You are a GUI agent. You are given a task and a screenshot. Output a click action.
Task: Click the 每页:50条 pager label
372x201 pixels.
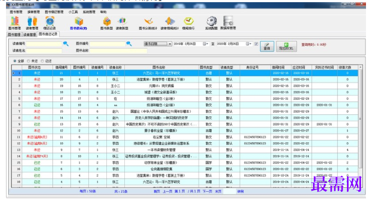click(x=87, y=191)
